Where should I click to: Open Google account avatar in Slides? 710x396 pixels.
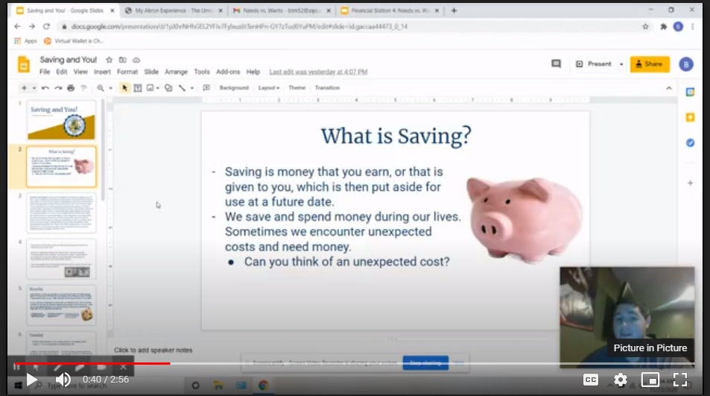click(x=686, y=64)
